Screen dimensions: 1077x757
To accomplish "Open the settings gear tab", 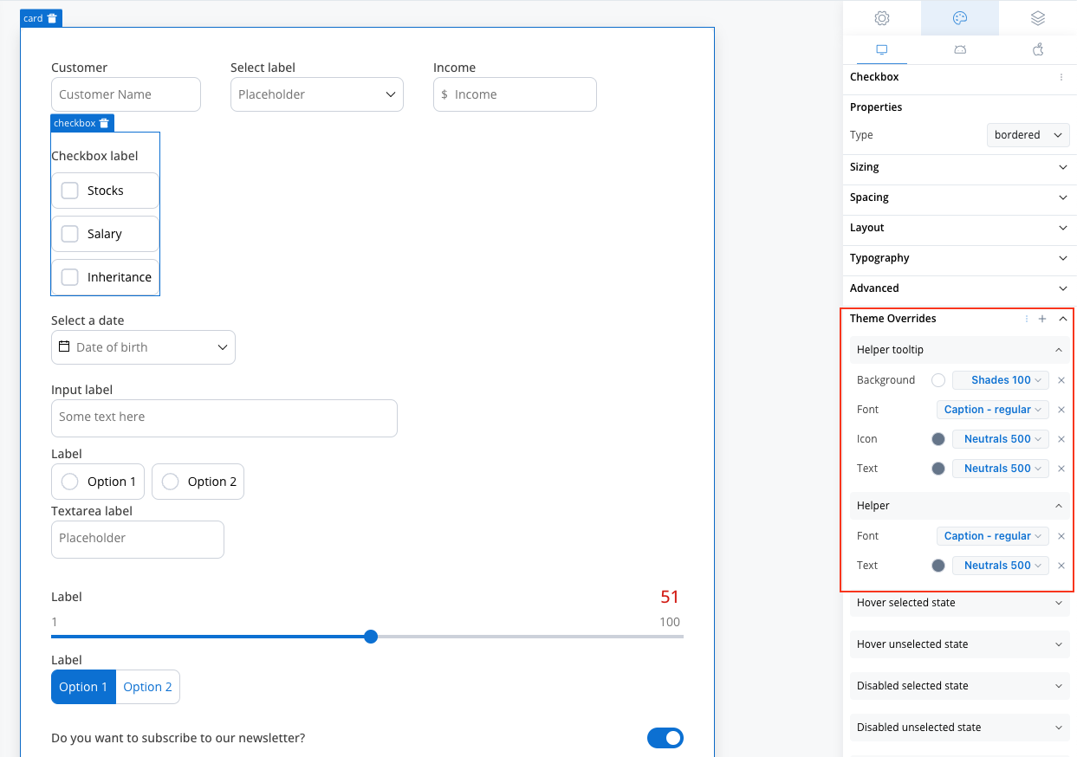I will [882, 18].
